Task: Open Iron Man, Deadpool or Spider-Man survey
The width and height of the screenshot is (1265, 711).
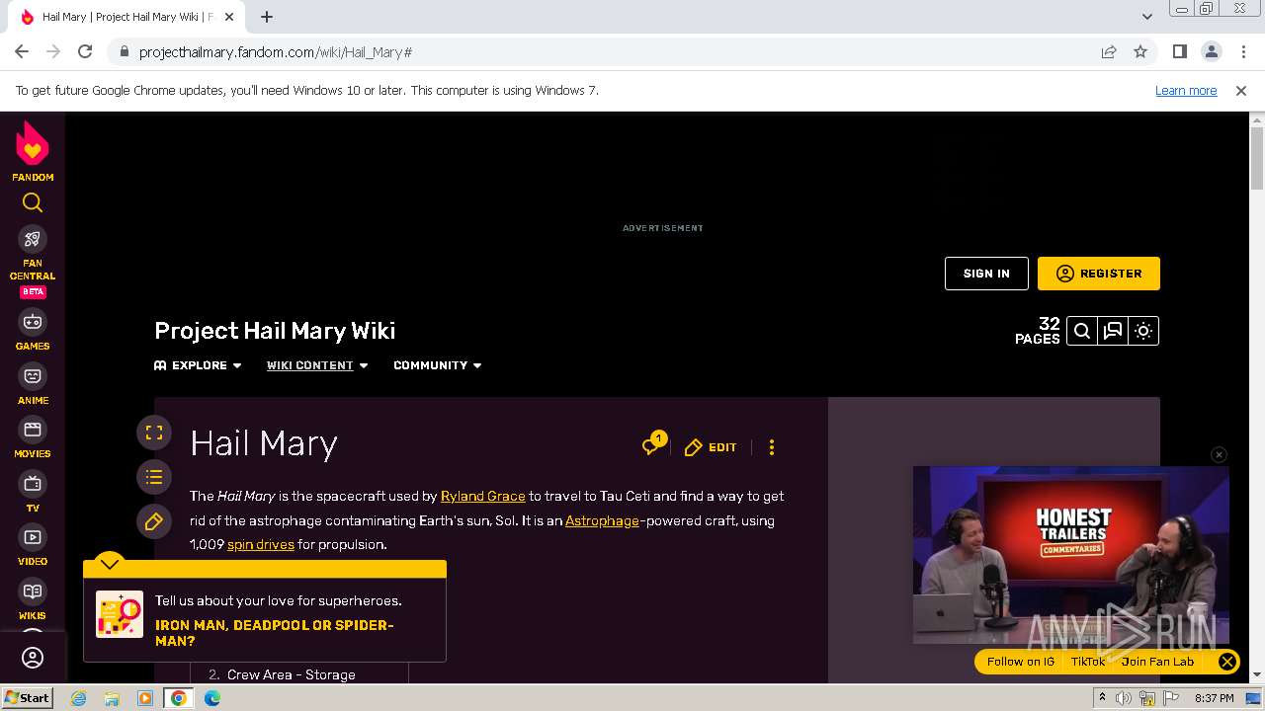Action: [x=275, y=632]
